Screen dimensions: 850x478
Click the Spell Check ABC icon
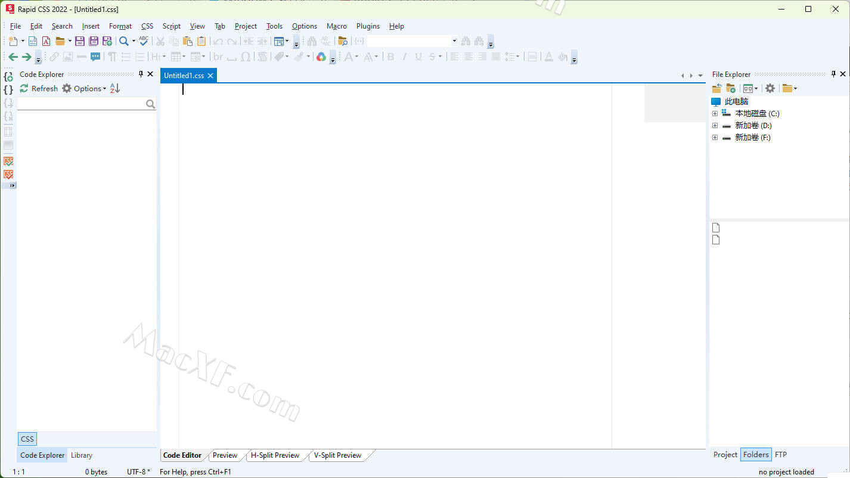(x=144, y=41)
